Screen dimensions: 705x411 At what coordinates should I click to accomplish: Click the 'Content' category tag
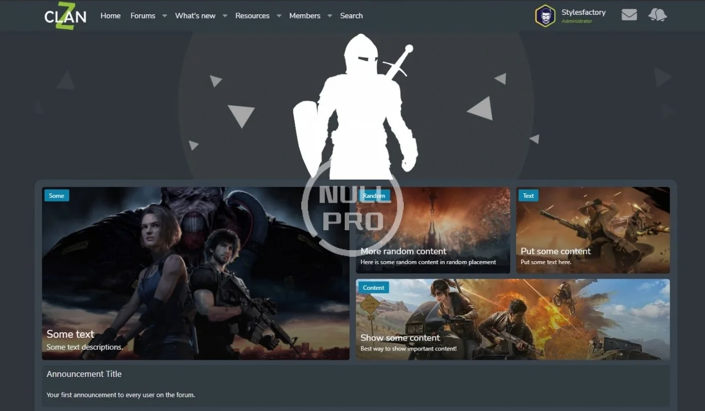(x=373, y=288)
